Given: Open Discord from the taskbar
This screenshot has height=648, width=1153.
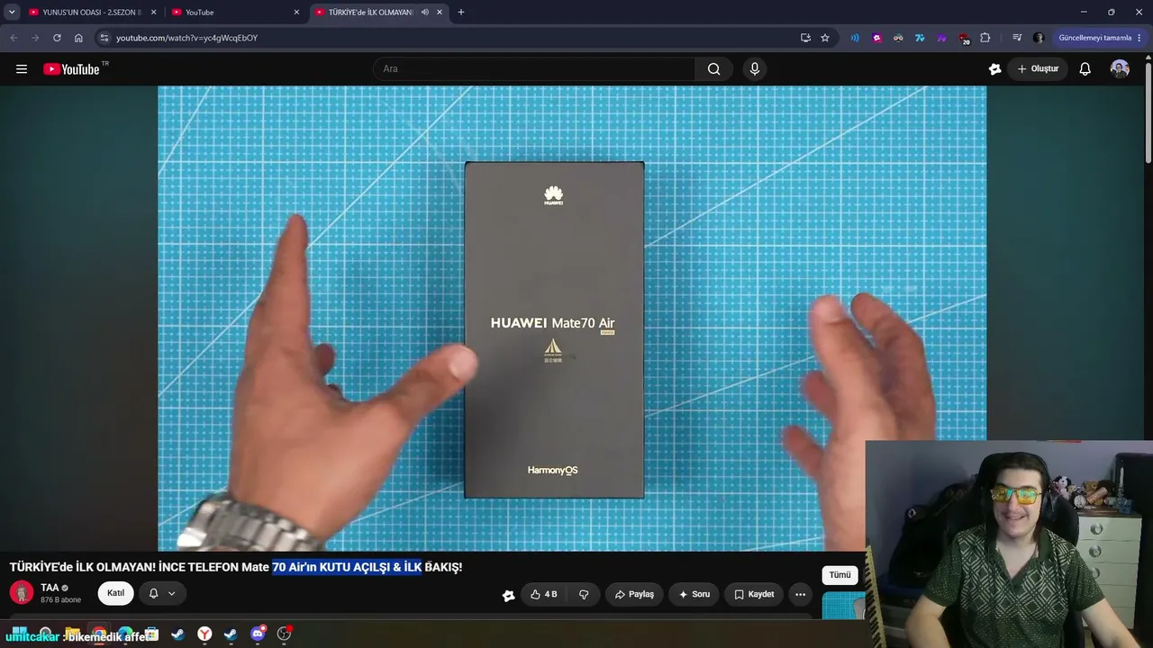Looking at the screenshot, I should pos(258,634).
